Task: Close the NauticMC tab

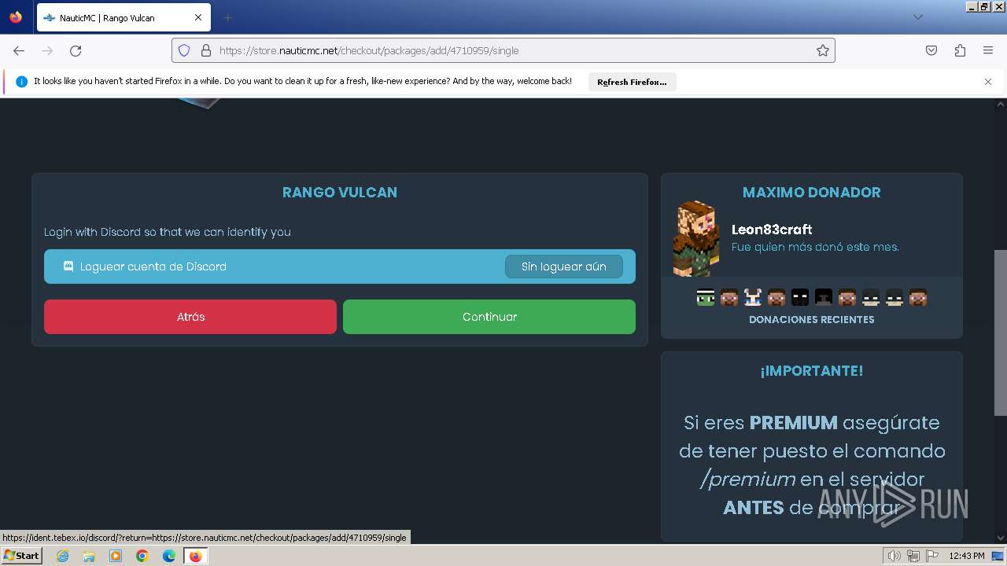Action: tap(198, 17)
